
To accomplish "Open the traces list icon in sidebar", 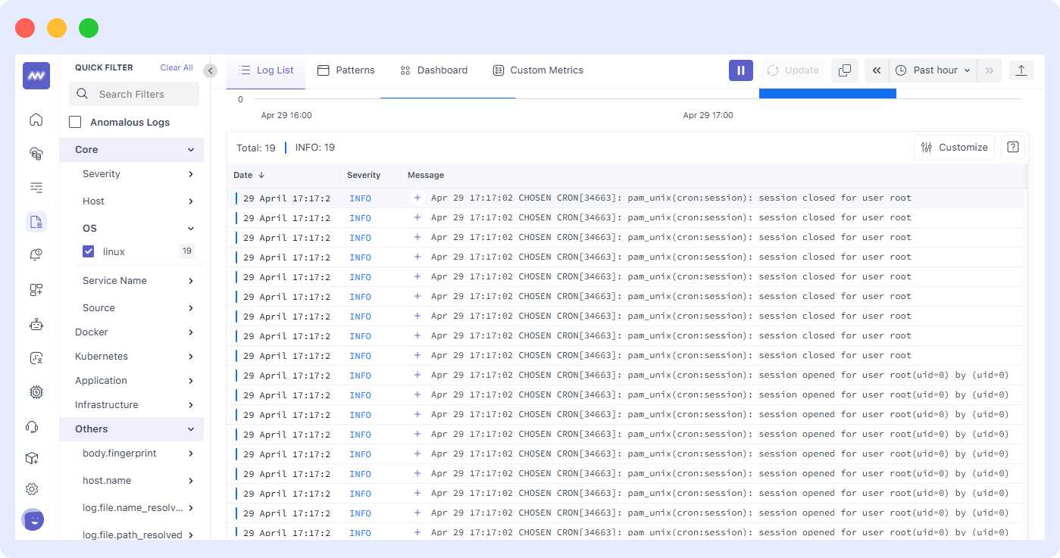I will [x=36, y=187].
